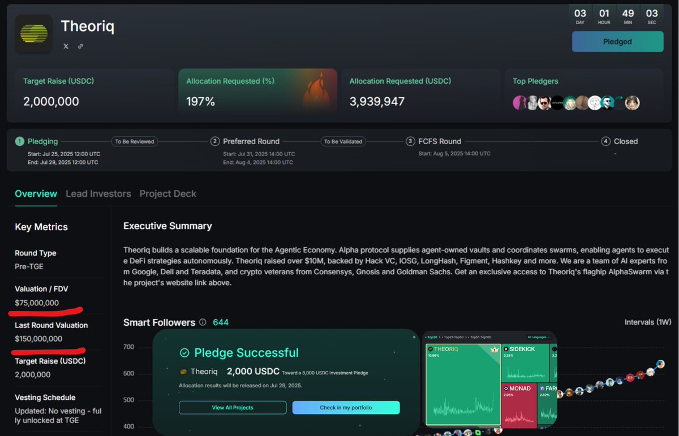The width and height of the screenshot is (679, 436).
Task: Click the Vesting Schedule heading
Action: point(45,398)
